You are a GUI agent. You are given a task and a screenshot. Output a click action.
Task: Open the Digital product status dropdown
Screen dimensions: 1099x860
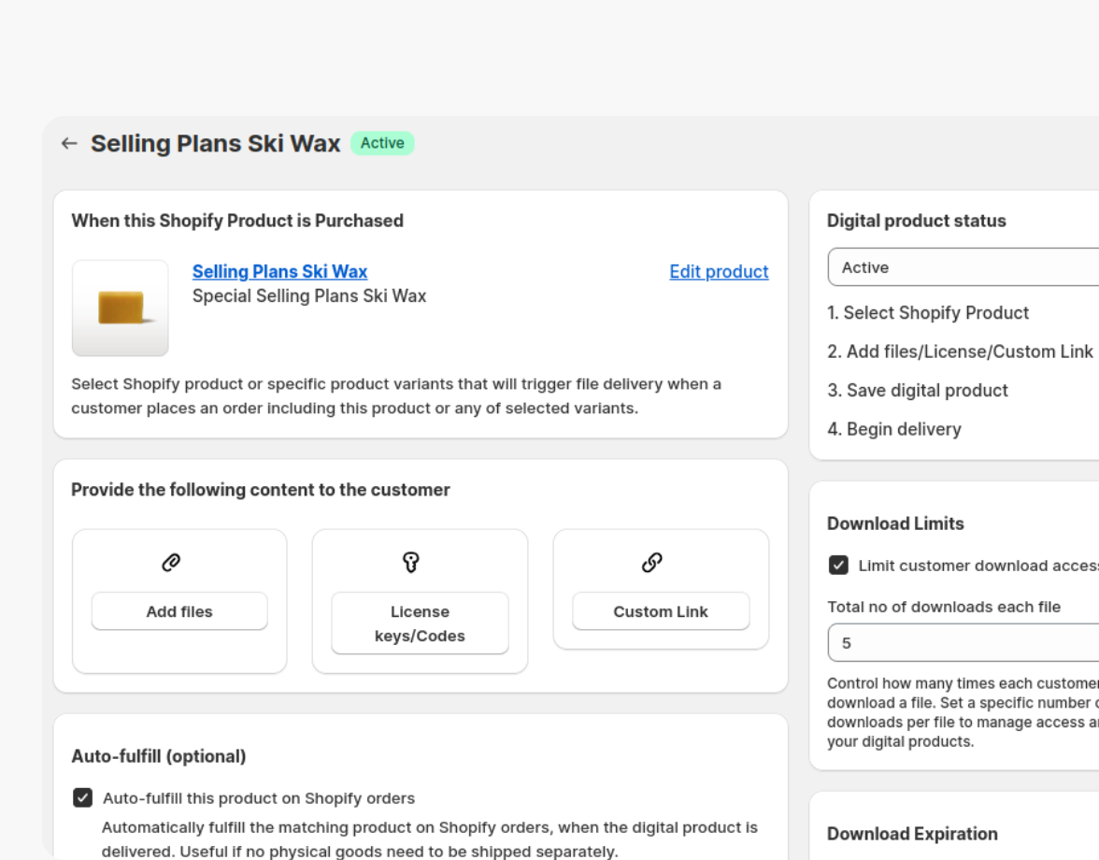963,267
